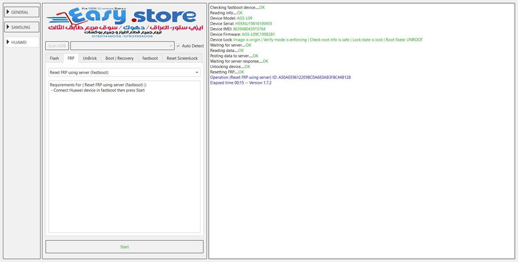
Task: Expand the GENERAL section
Action: pos(22,12)
